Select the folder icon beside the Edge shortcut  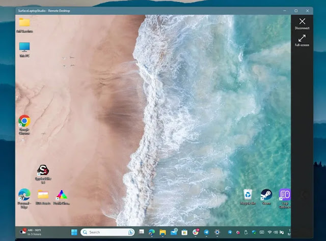(43, 197)
